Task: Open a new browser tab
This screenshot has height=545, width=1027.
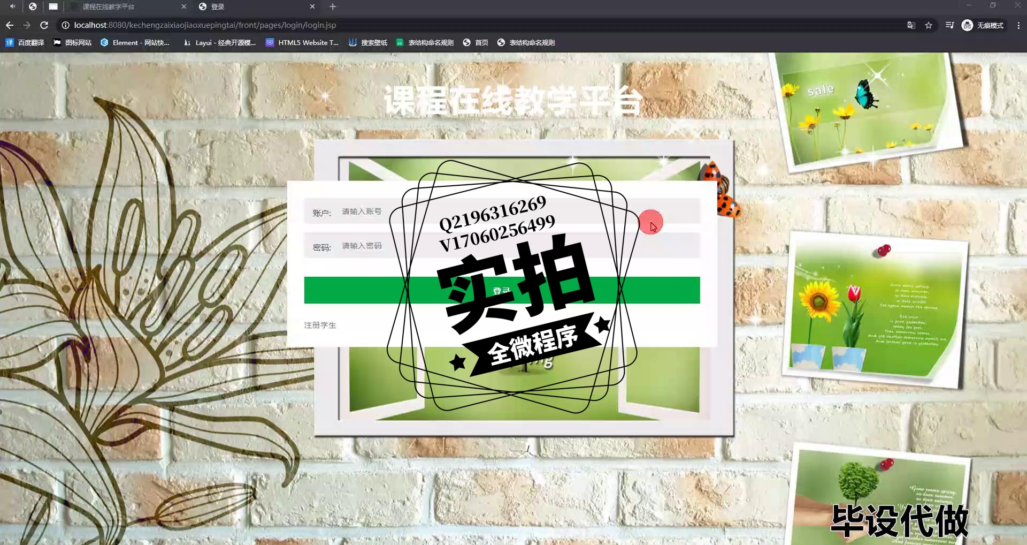Action: click(x=333, y=6)
